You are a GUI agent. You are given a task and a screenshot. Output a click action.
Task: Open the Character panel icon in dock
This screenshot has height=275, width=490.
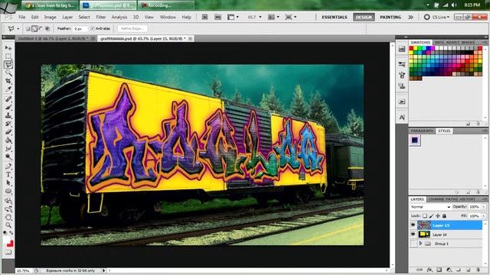(402, 117)
